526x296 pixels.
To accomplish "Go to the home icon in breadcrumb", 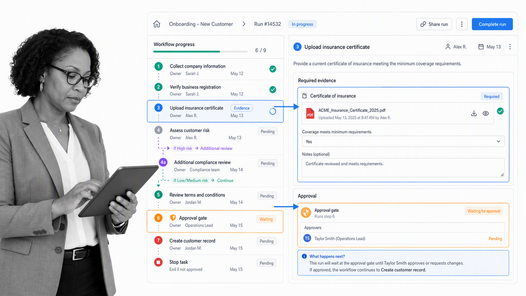I will click(157, 24).
